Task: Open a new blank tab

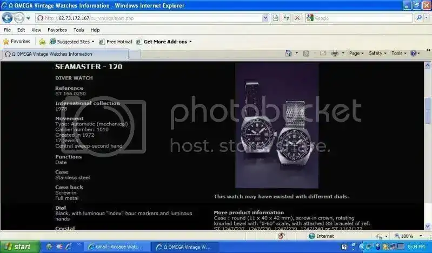Action: click(135, 54)
